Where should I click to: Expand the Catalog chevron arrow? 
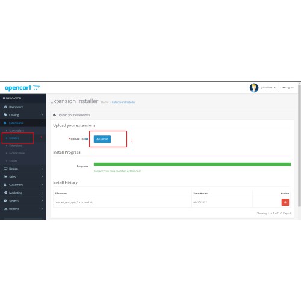tap(42, 115)
